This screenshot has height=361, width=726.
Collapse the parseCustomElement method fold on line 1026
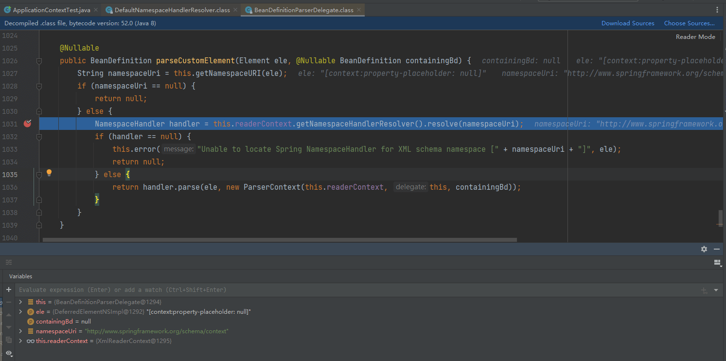point(39,61)
